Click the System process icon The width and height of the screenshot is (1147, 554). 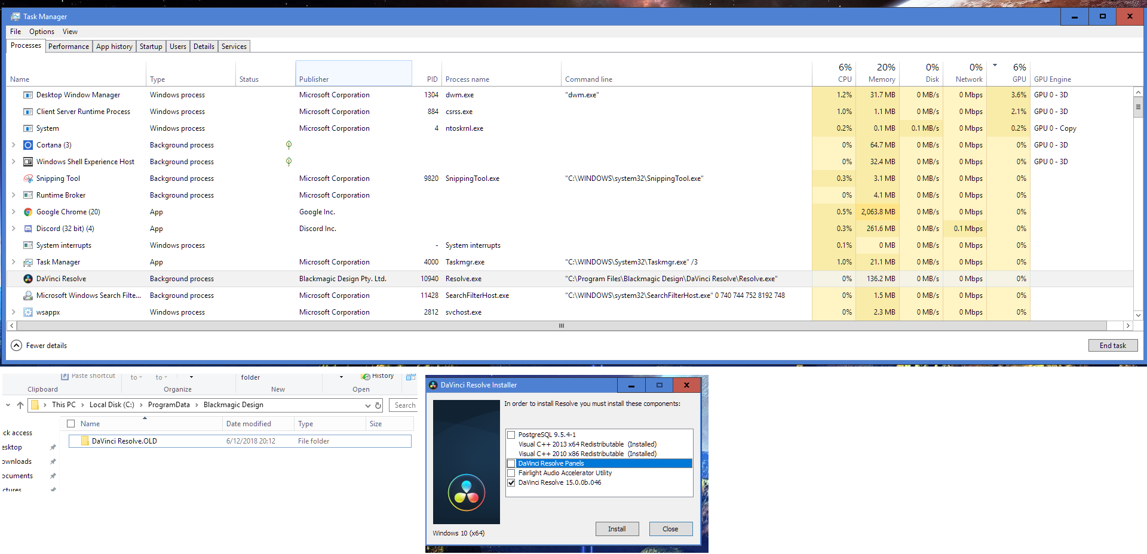click(28, 128)
